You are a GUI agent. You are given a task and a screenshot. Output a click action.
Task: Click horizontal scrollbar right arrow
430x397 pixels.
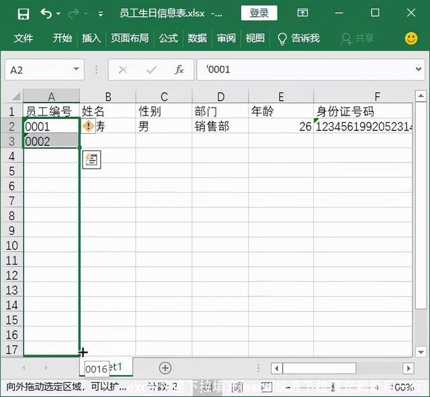(x=408, y=368)
